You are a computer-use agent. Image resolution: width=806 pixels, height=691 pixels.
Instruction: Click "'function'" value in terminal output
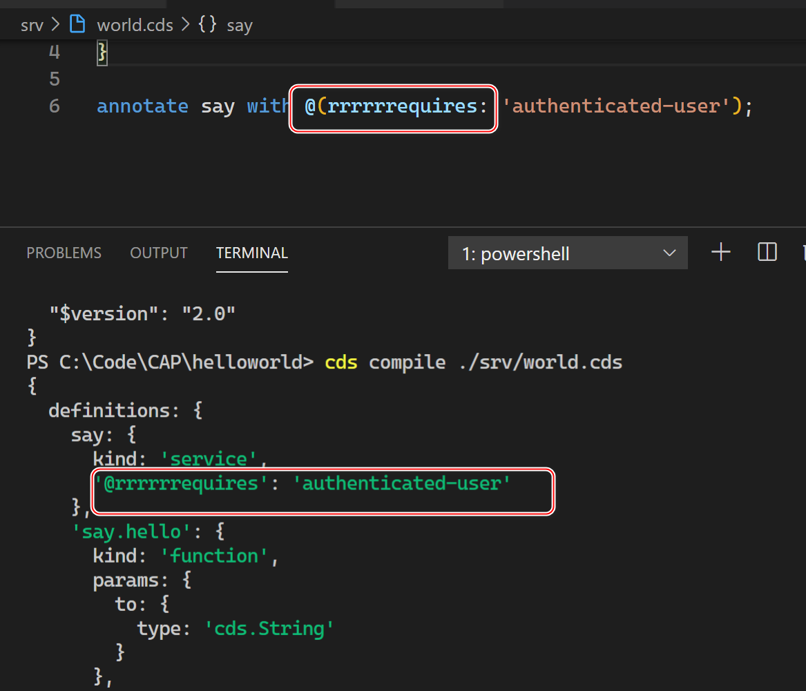(x=214, y=556)
